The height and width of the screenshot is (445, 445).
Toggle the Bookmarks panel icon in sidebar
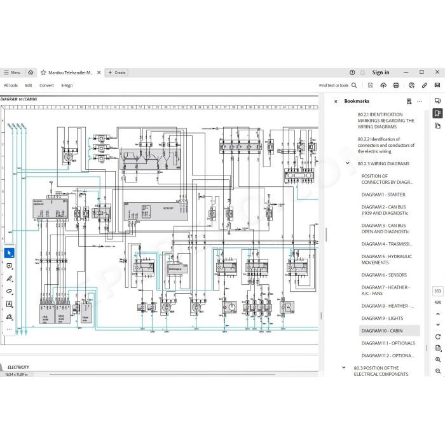click(437, 113)
